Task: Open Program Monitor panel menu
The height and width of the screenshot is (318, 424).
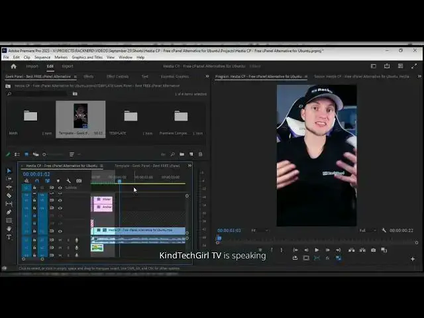Action: coord(306,77)
